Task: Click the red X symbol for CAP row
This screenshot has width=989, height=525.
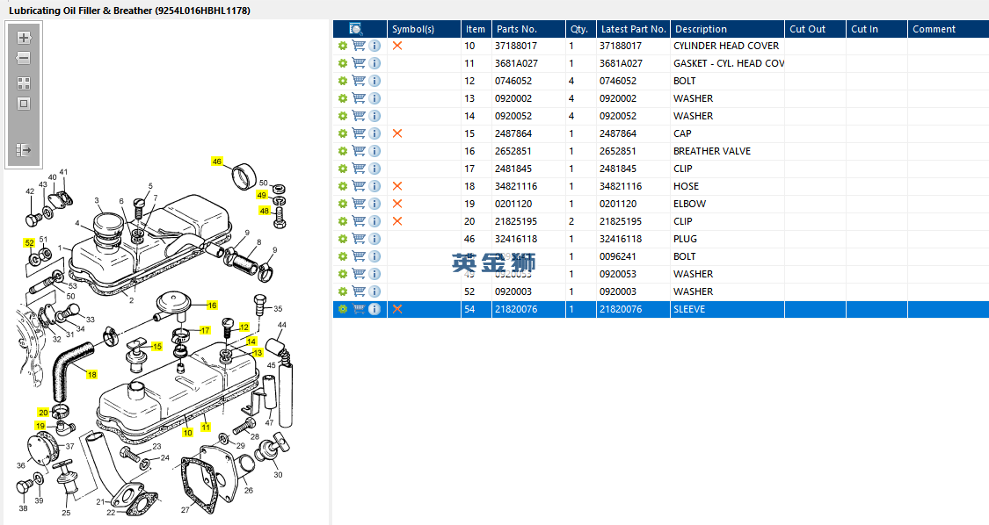Action: (397, 133)
